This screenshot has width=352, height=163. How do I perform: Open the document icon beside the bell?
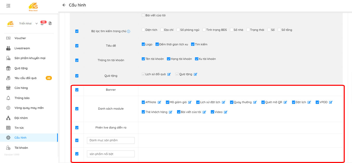pyautogui.click(x=50, y=24)
